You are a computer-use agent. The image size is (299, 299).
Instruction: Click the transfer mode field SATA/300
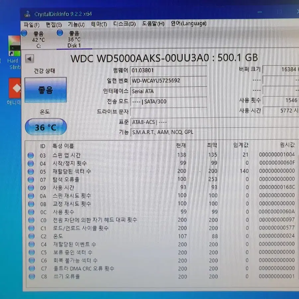tap(168, 101)
